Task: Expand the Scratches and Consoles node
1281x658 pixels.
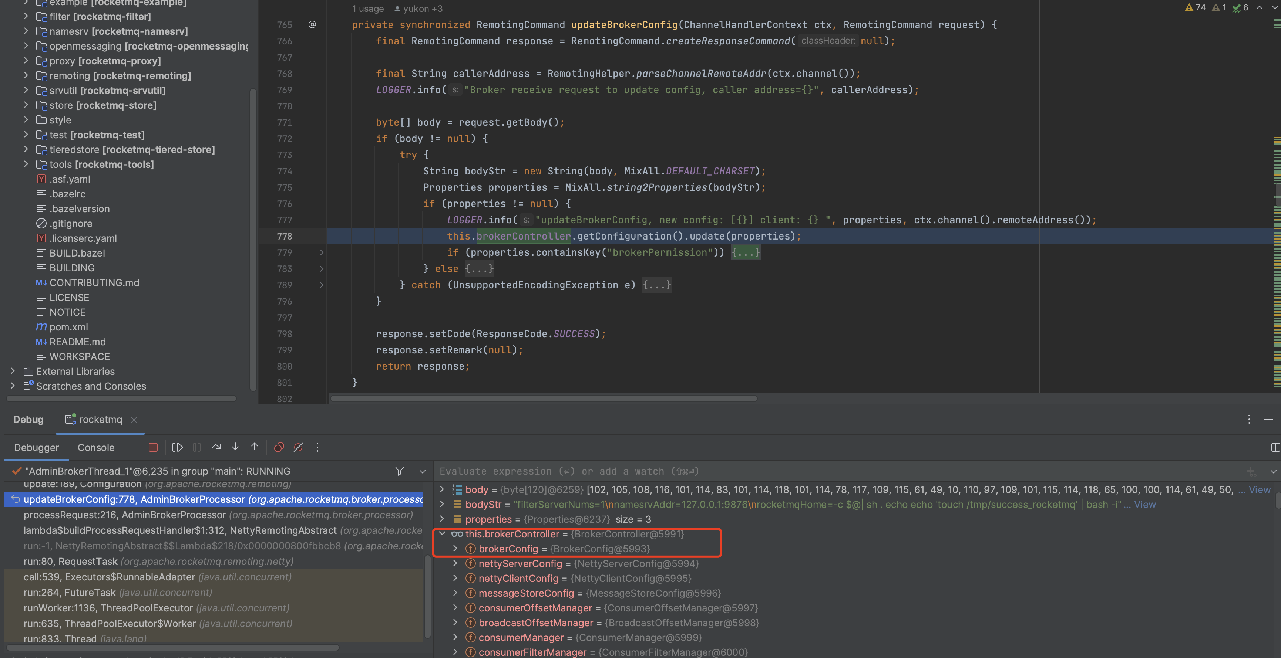Action: point(13,386)
